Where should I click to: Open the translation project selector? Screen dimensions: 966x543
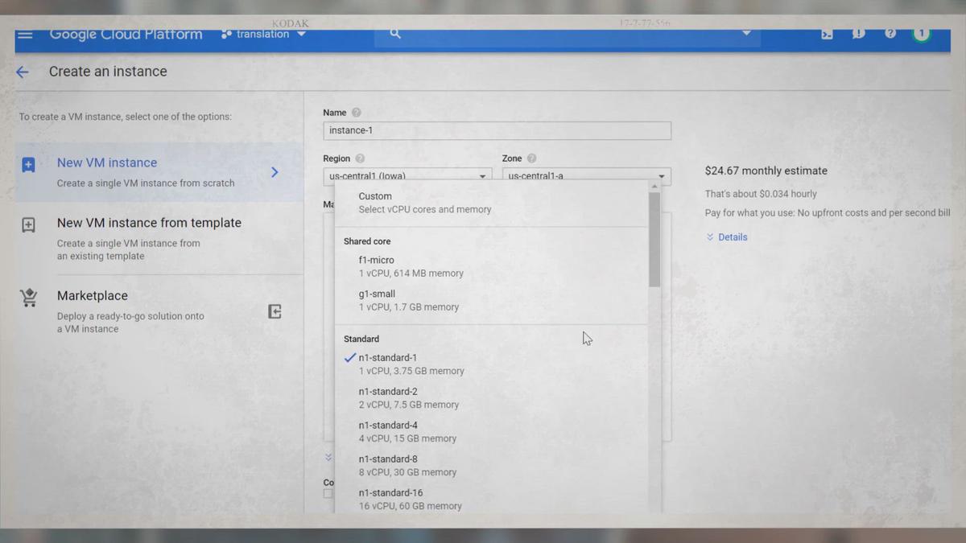[263, 34]
